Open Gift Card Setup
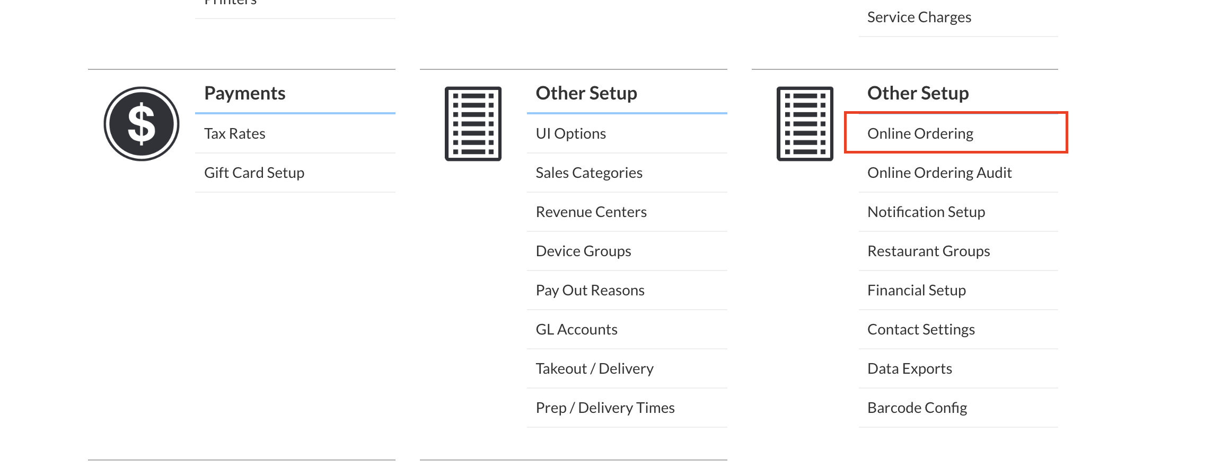The width and height of the screenshot is (1231, 469). tap(254, 173)
